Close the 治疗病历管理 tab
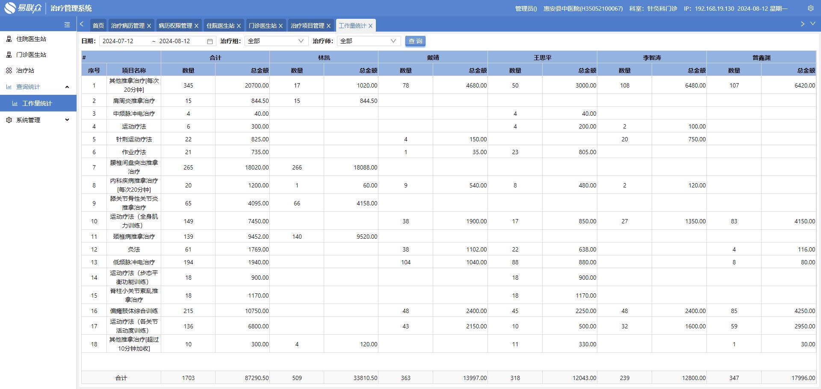 point(149,26)
